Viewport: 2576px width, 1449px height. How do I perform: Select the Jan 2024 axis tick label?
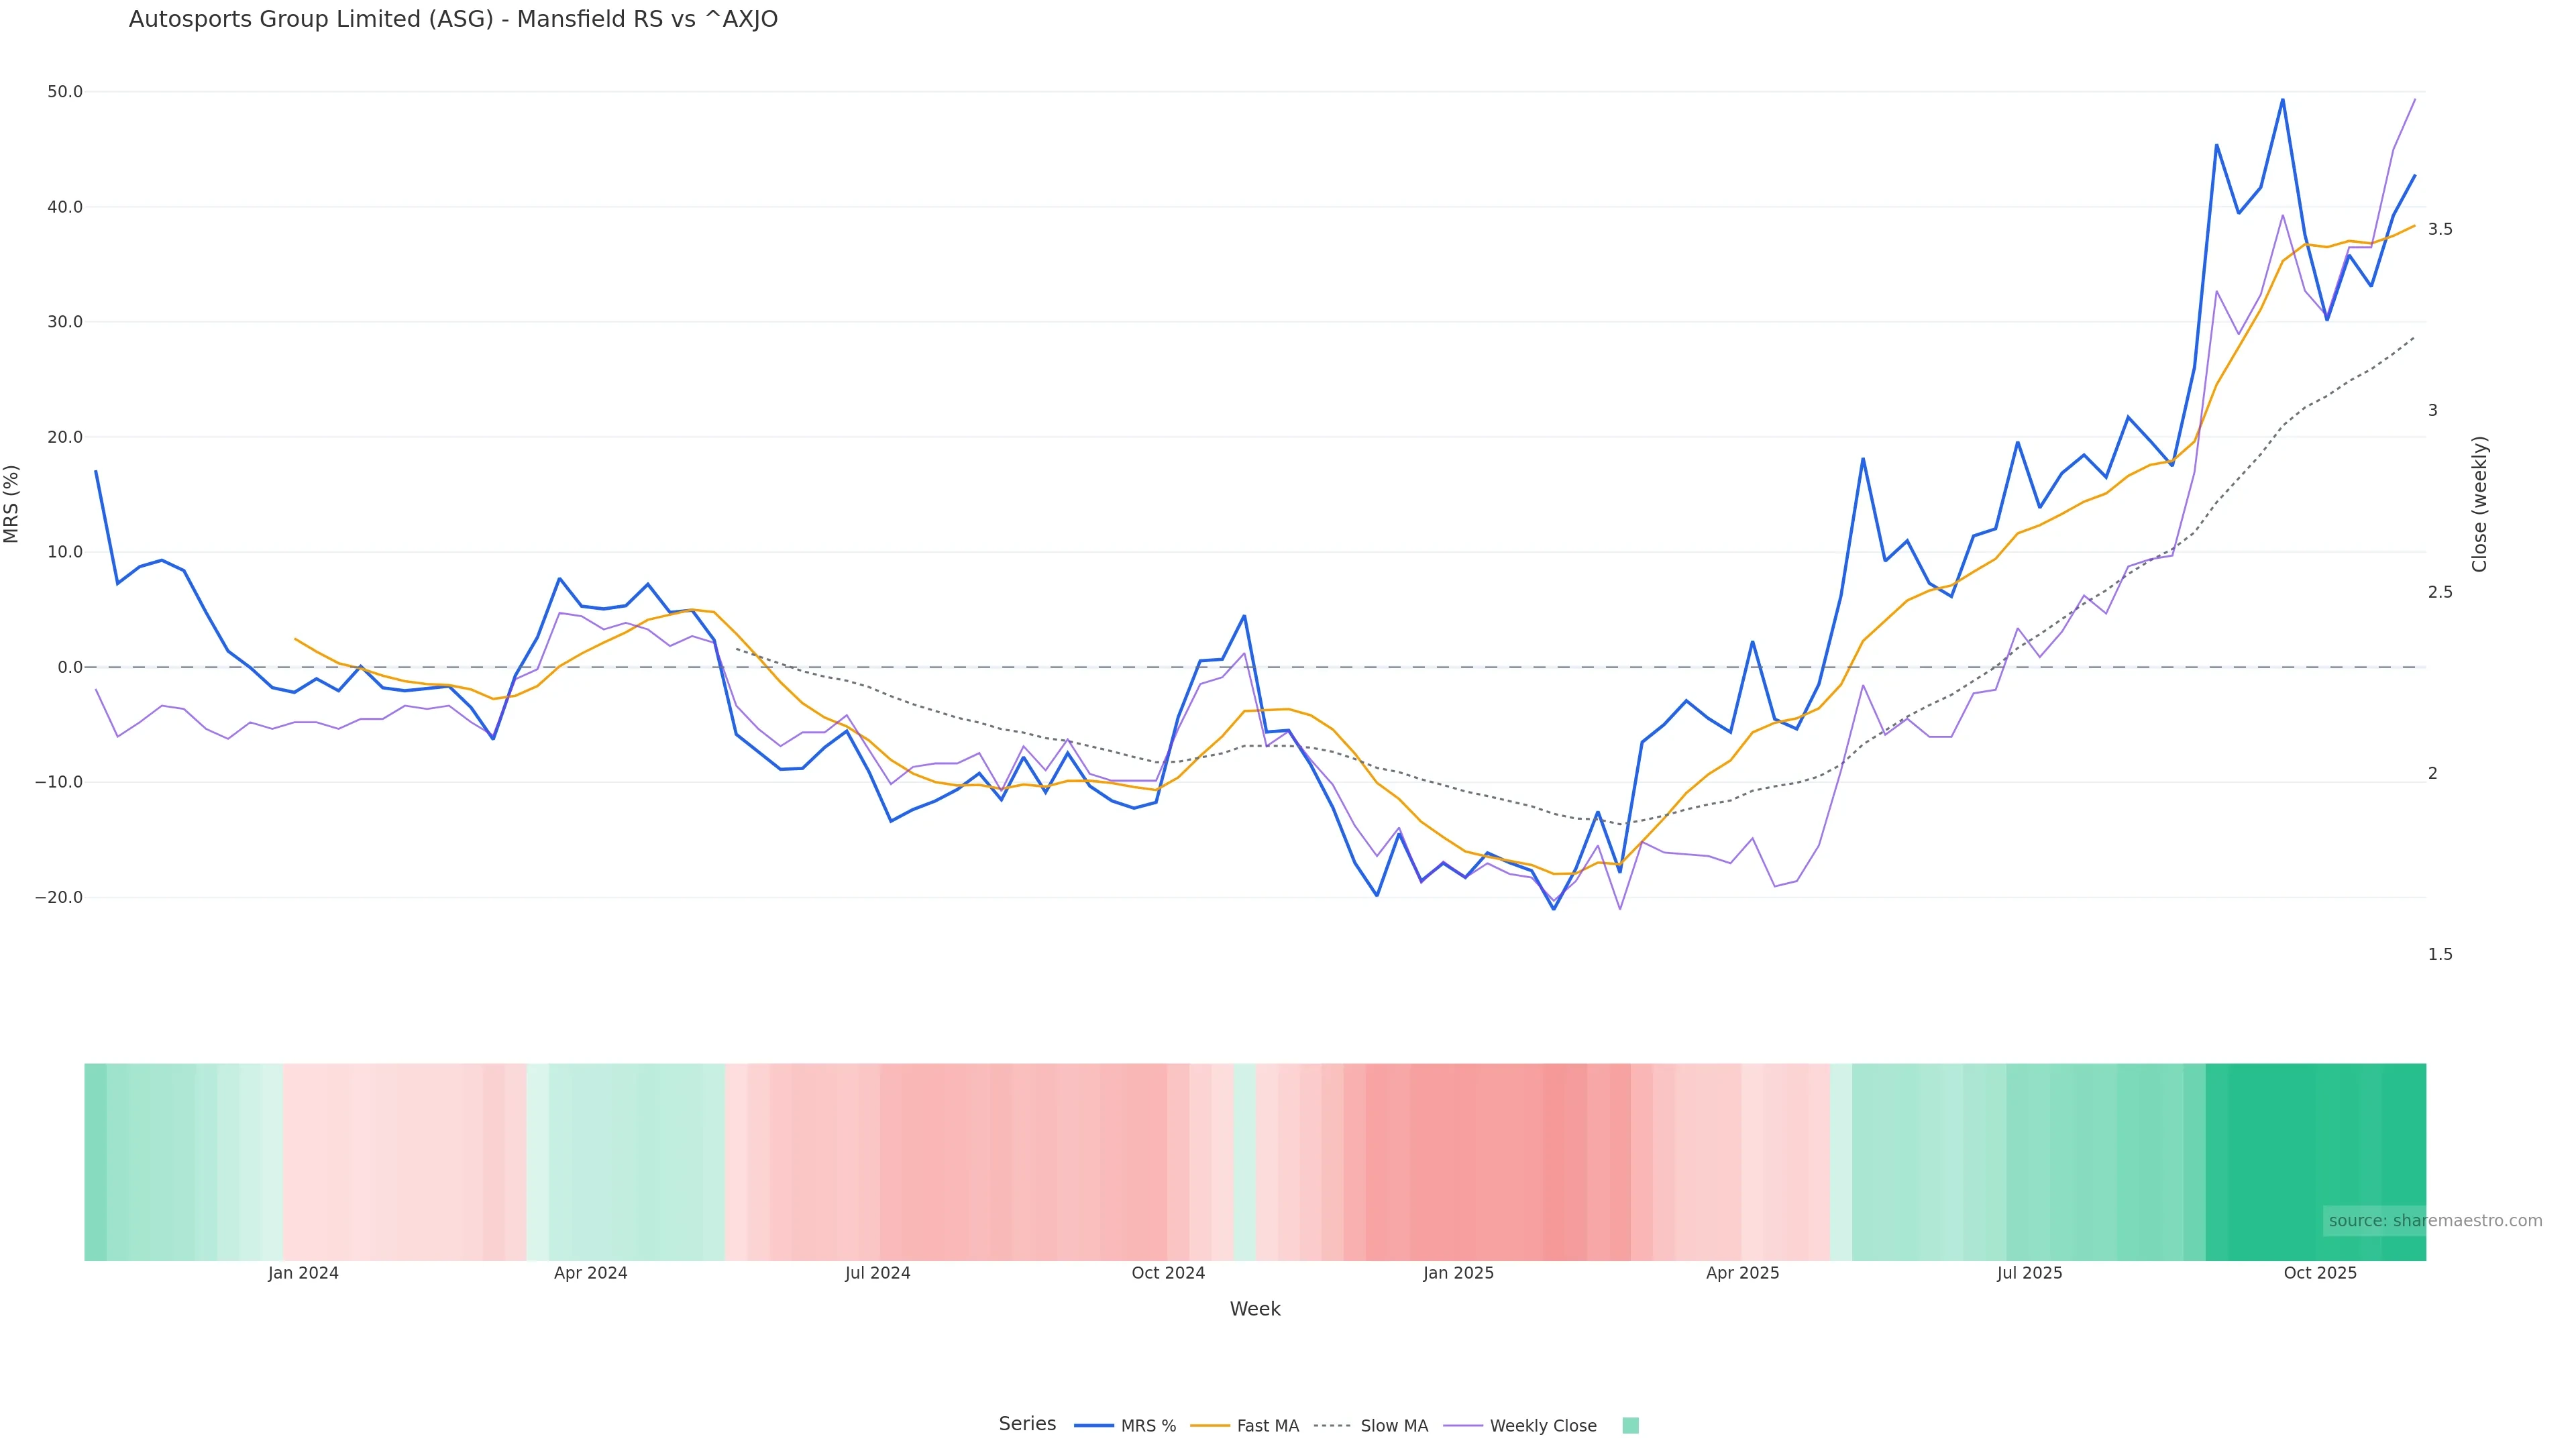tap(303, 1273)
